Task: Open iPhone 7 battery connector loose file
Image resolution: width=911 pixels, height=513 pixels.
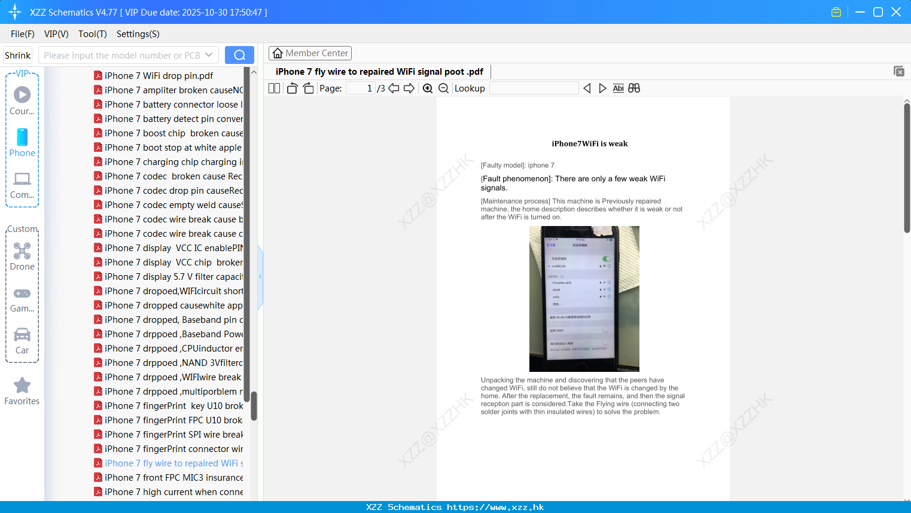Action: tap(169, 104)
